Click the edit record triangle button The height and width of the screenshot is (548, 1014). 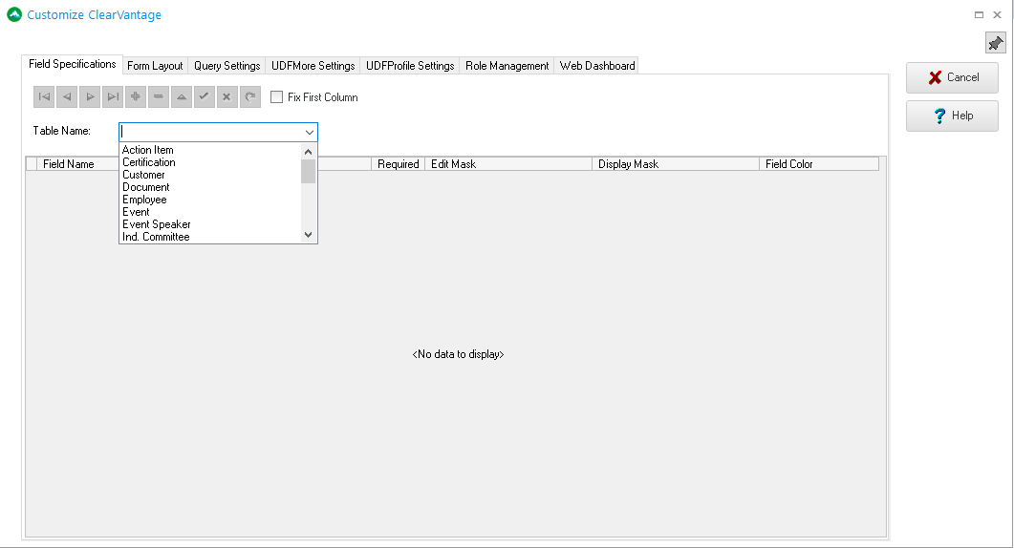(x=181, y=97)
